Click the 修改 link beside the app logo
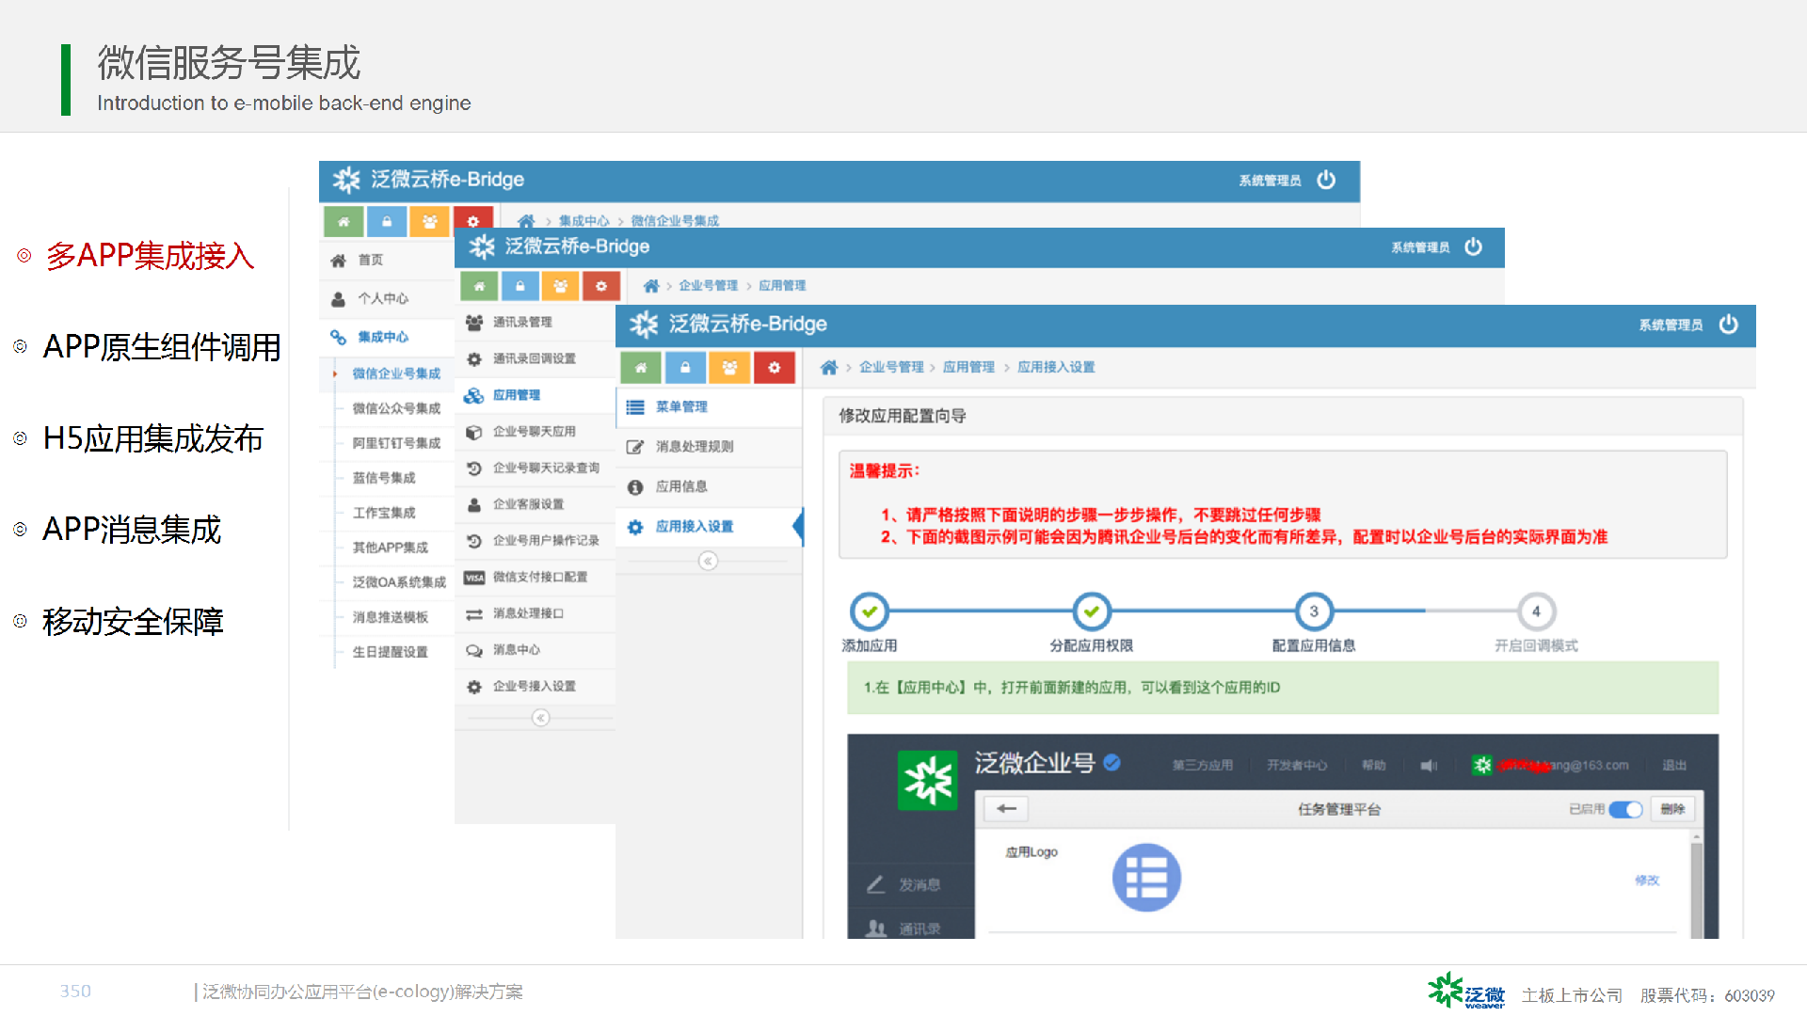 (1647, 881)
